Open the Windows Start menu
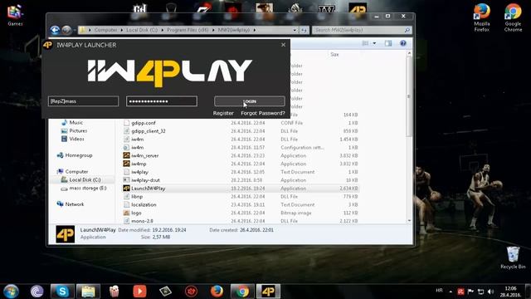This screenshot has width=531, height=299. 11,292
